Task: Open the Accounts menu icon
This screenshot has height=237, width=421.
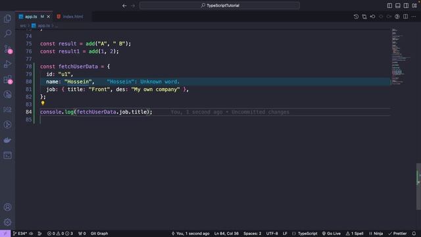Action: pos(7,207)
